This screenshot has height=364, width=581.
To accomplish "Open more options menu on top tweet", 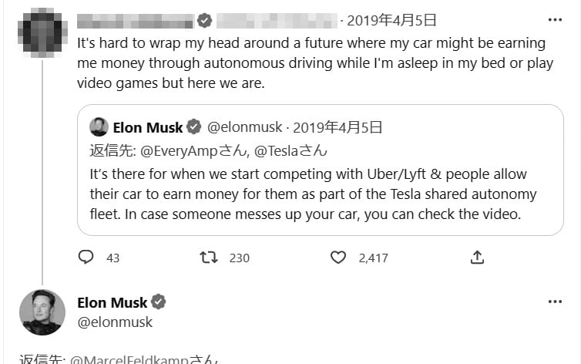I will (x=555, y=20).
